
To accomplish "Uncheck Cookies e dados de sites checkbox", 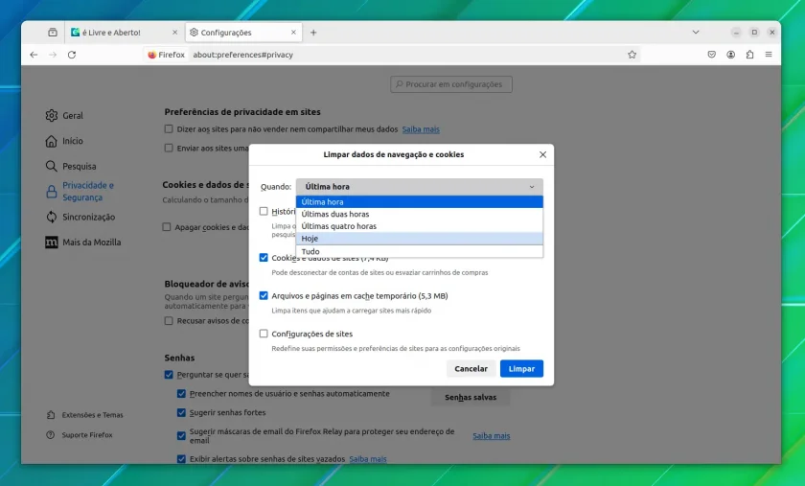I will (x=264, y=258).
